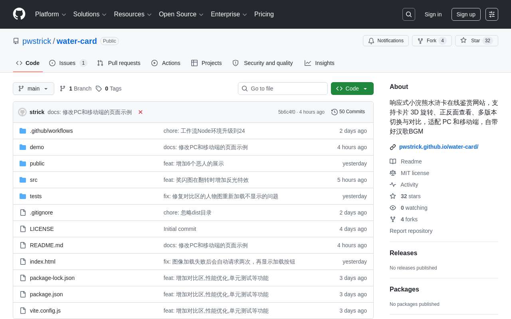Image resolution: width=511 pixels, height=319 pixels.
Task: Click the LICENSE file icon
Action: 23,229
